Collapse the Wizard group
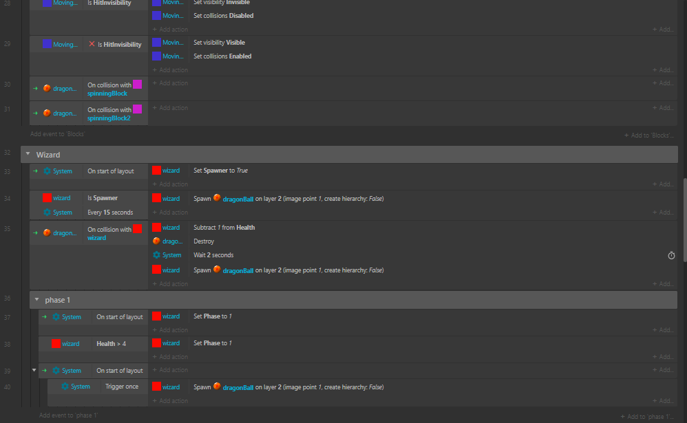 tap(28, 155)
